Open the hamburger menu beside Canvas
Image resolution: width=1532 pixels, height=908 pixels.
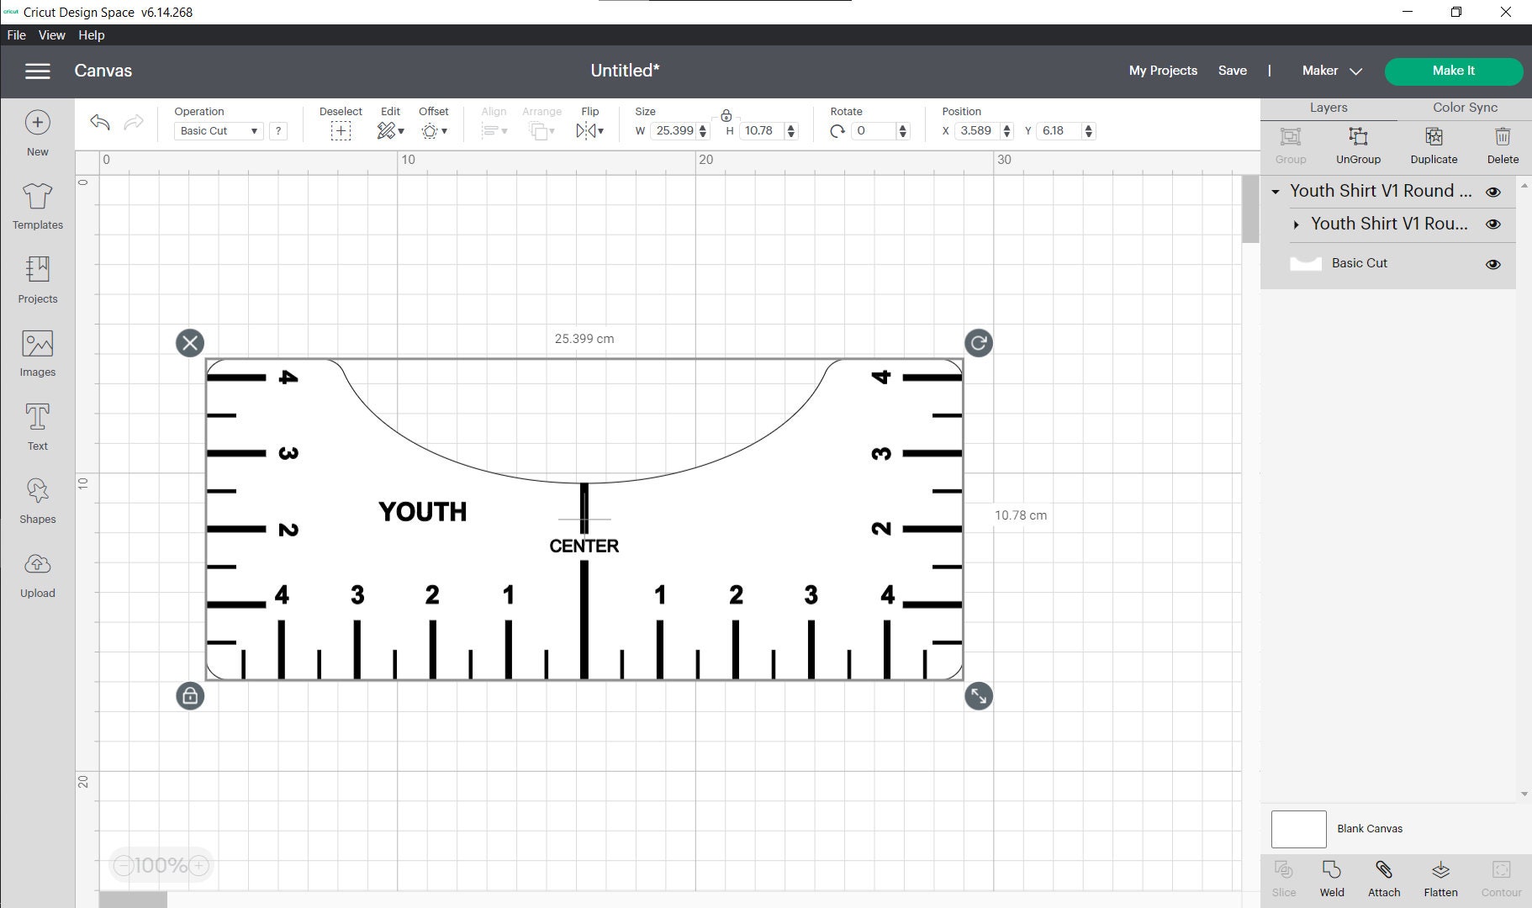tap(38, 71)
